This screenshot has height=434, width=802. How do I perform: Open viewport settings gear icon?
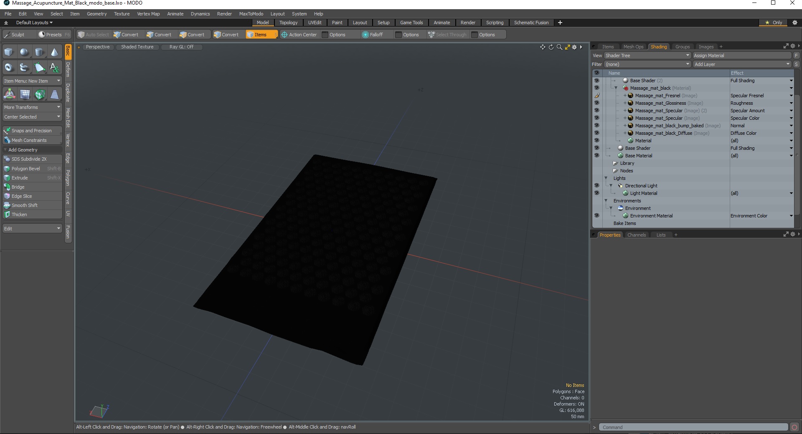[575, 47]
